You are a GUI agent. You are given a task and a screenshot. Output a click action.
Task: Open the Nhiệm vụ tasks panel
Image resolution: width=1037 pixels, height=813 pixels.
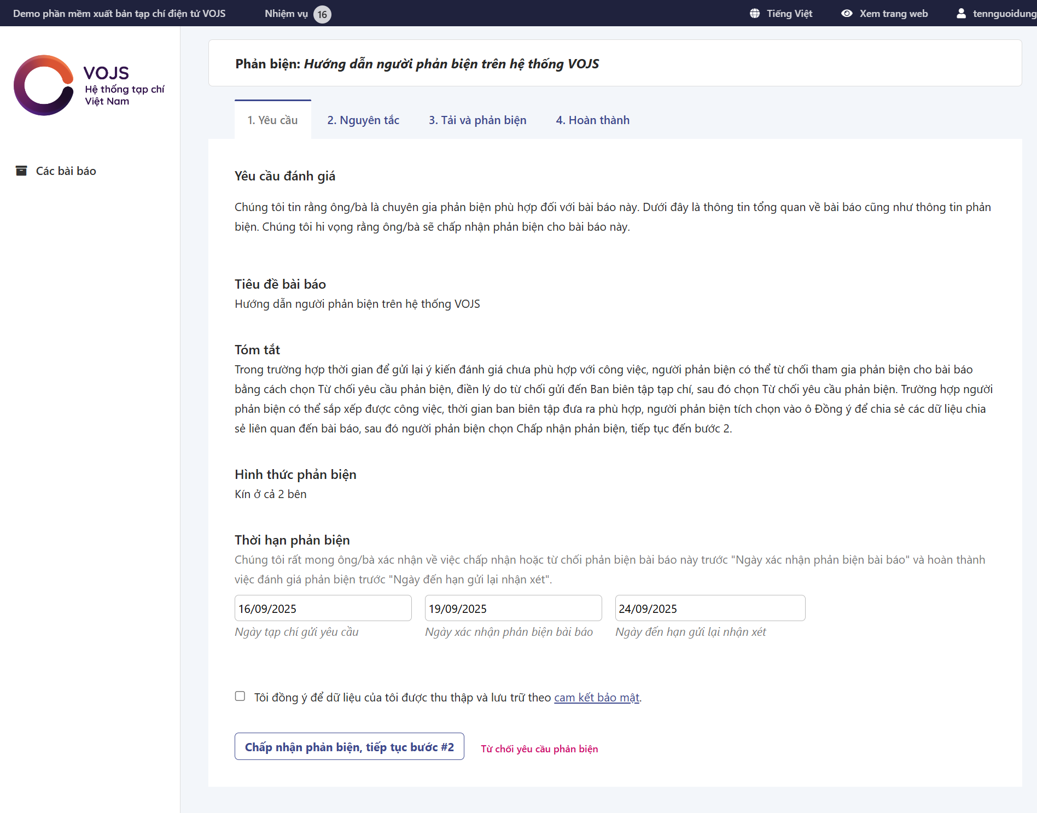pos(286,14)
